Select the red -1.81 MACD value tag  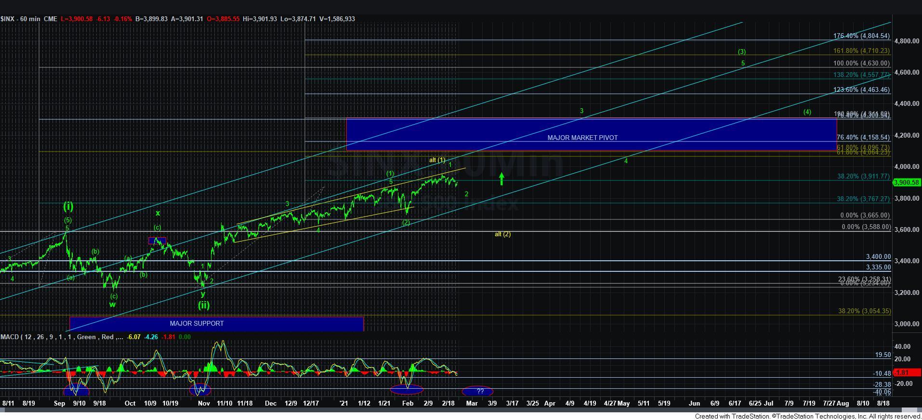907,372
